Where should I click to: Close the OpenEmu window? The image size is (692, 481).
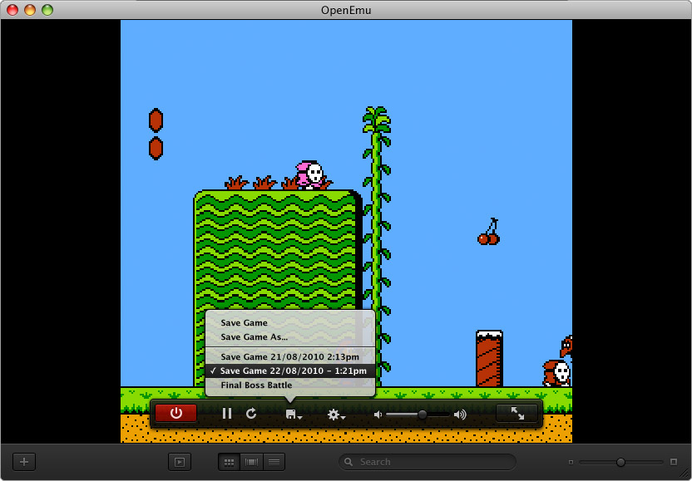tap(12, 10)
